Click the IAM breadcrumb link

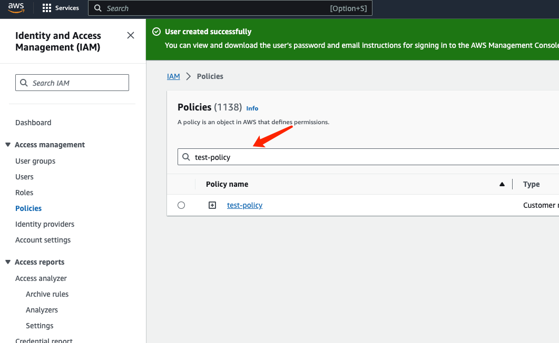pyautogui.click(x=173, y=76)
